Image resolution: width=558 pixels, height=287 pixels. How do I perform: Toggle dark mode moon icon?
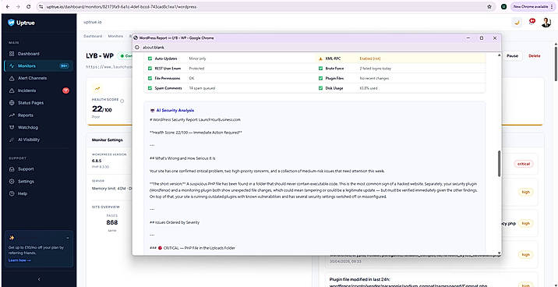pyautogui.click(x=517, y=23)
